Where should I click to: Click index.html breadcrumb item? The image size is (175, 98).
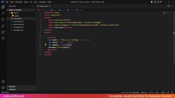click(43, 10)
